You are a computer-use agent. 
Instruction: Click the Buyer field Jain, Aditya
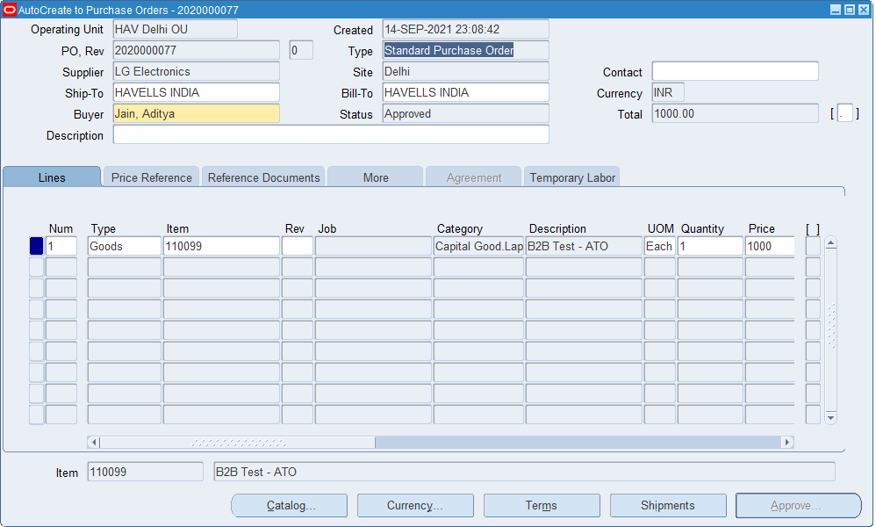[196, 113]
